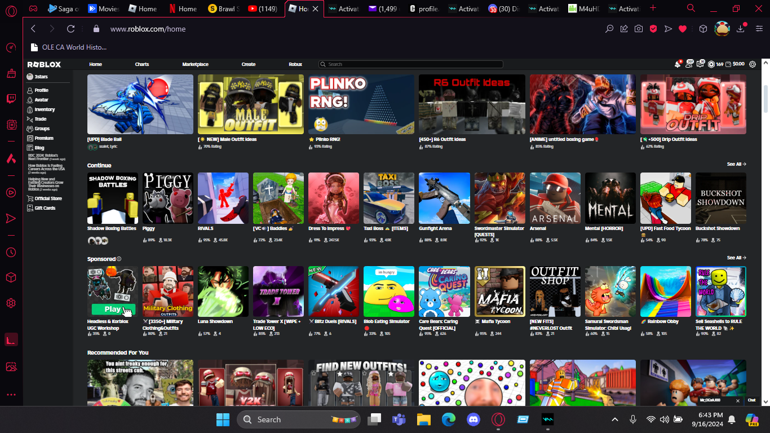Open Groups in Roblox sidebar
770x433 pixels.
[38, 129]
